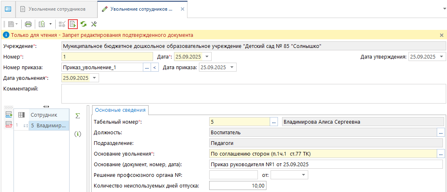Click the delete row icon with red minus

9,125
